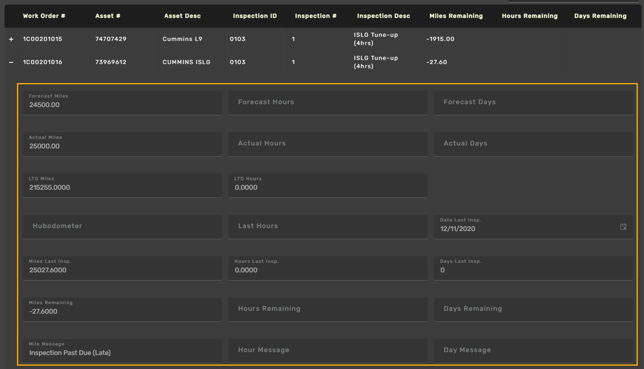Click the Mile Message field
Screen dimensions: 644x369
coord(122,353)
